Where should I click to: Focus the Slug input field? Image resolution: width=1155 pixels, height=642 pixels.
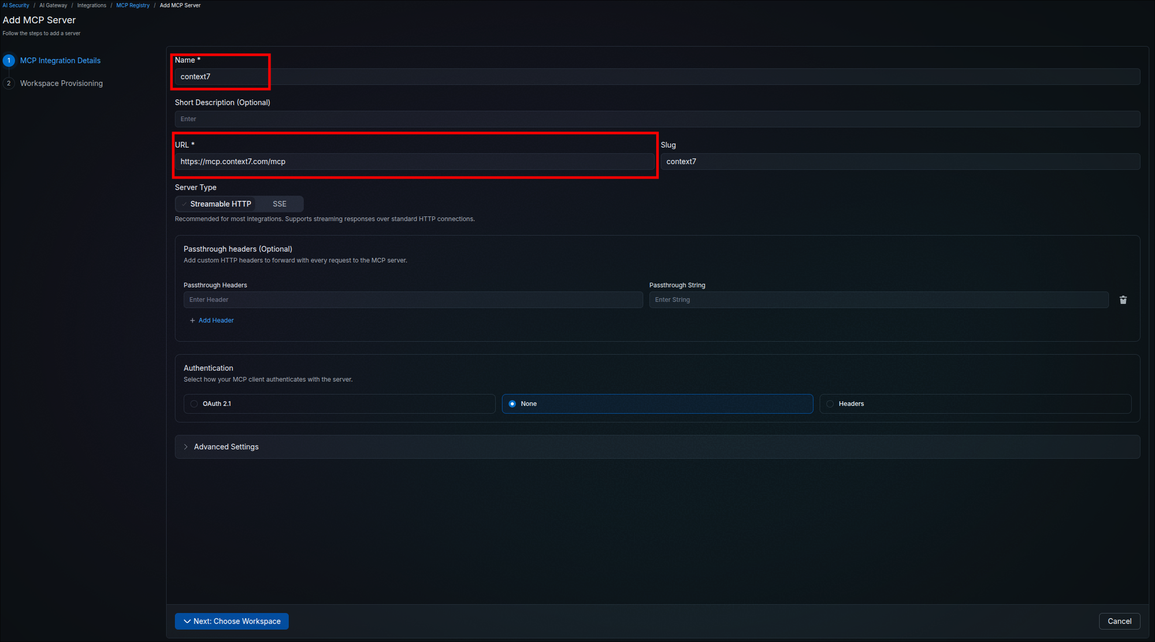point(900,161)
